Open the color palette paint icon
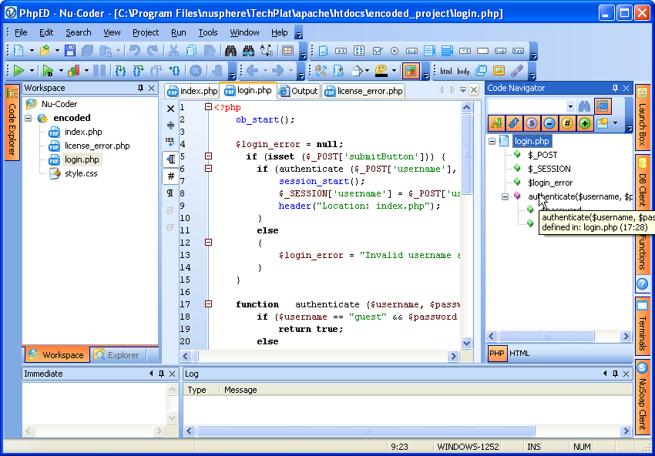 381,71
